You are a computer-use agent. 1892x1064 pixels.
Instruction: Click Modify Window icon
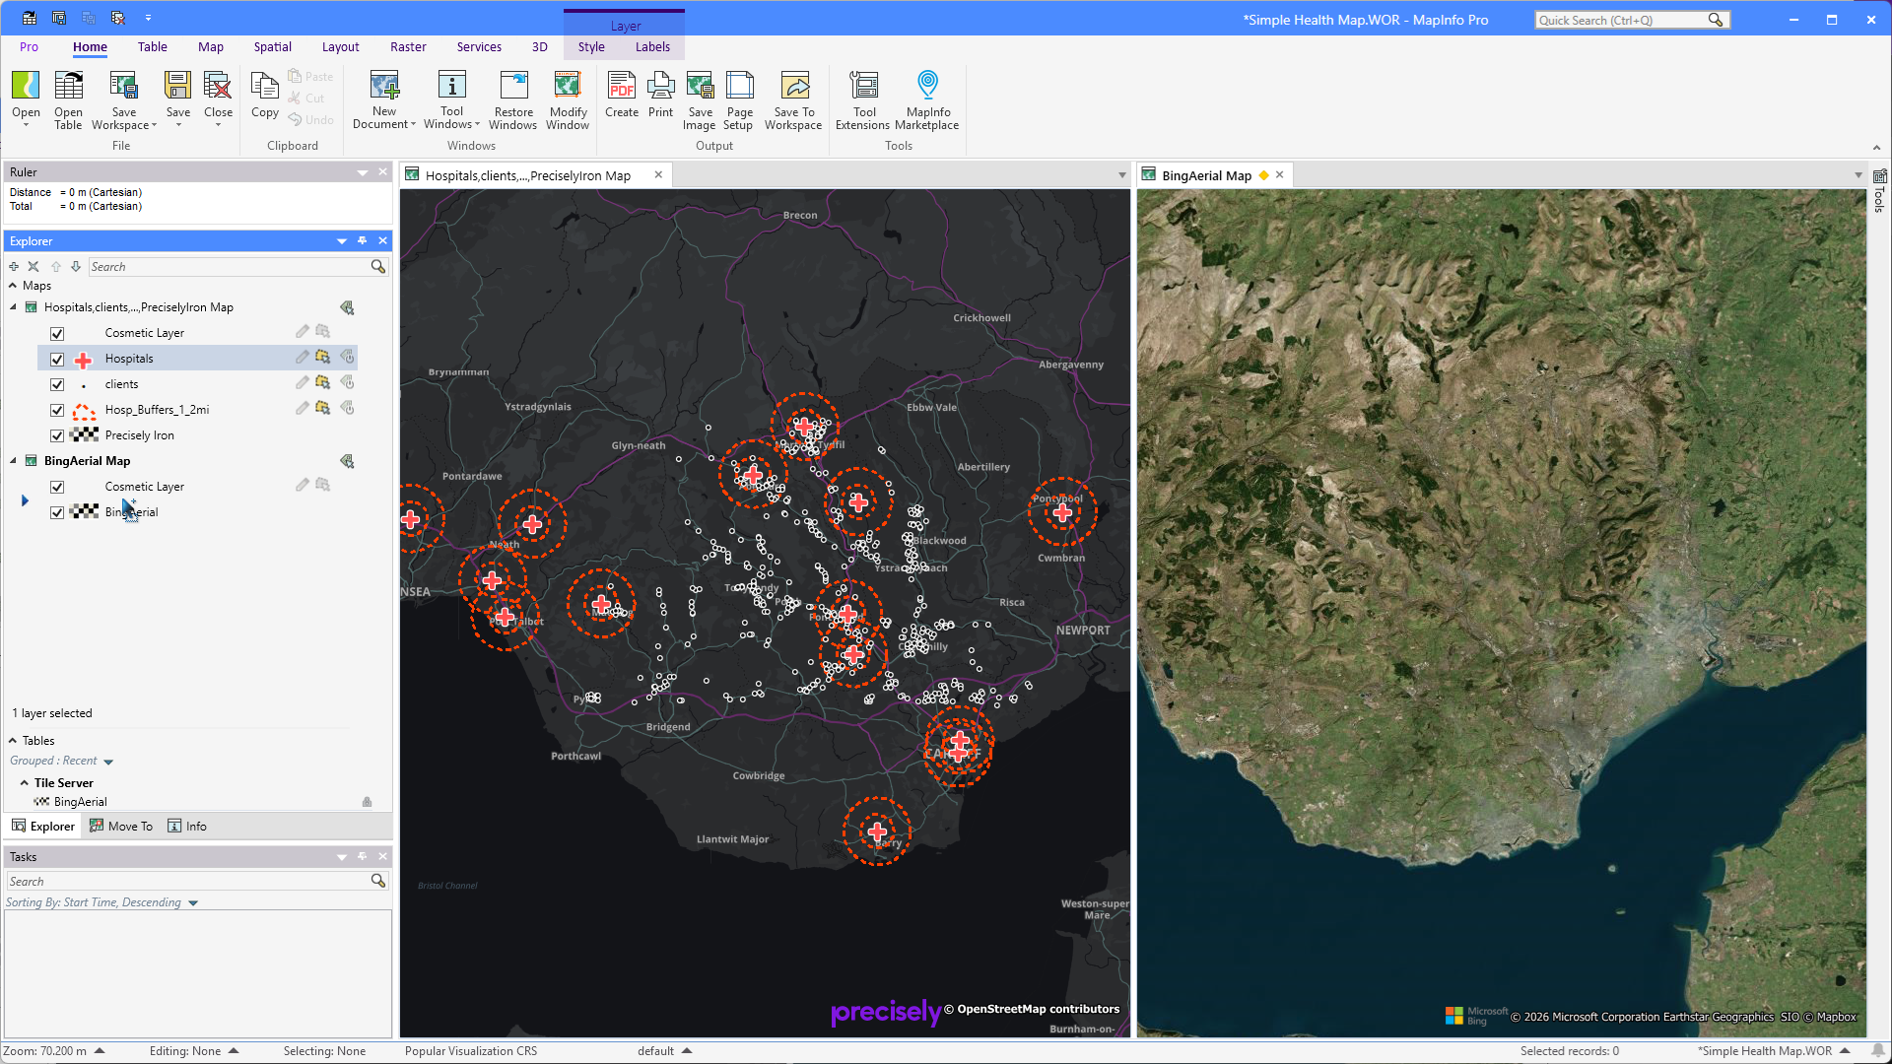click(568, 86)
